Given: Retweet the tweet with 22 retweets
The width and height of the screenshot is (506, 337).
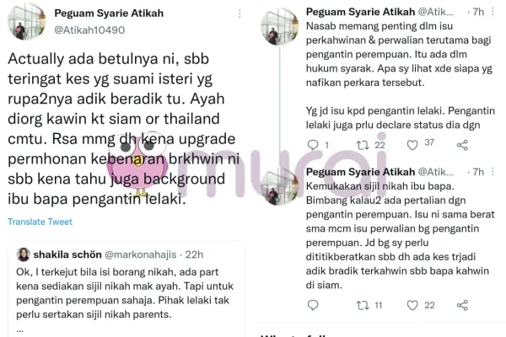Looking at the screenshot, I should [363, 145].
